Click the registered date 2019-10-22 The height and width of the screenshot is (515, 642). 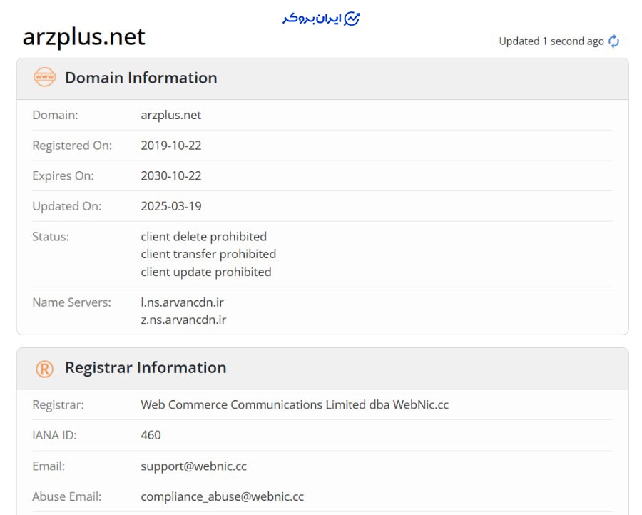pos(171,146)
